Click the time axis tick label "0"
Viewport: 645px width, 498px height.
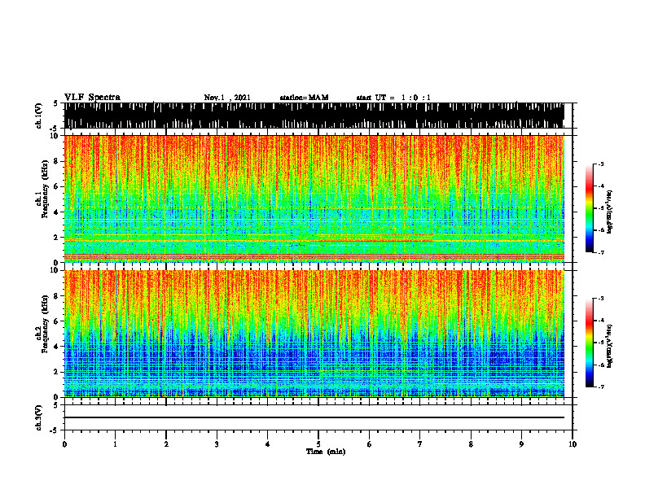point(64,444)
